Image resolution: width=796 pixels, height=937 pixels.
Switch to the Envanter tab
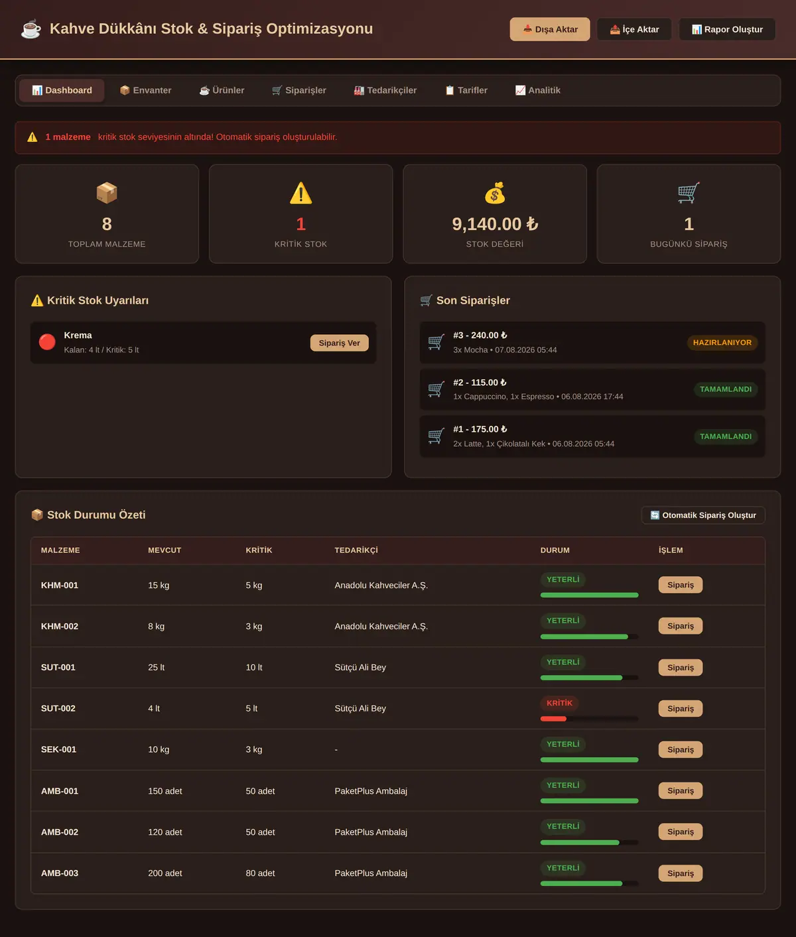point(145,90)
